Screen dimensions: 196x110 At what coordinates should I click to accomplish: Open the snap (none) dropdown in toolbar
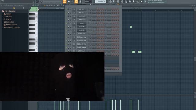point(88,2)
